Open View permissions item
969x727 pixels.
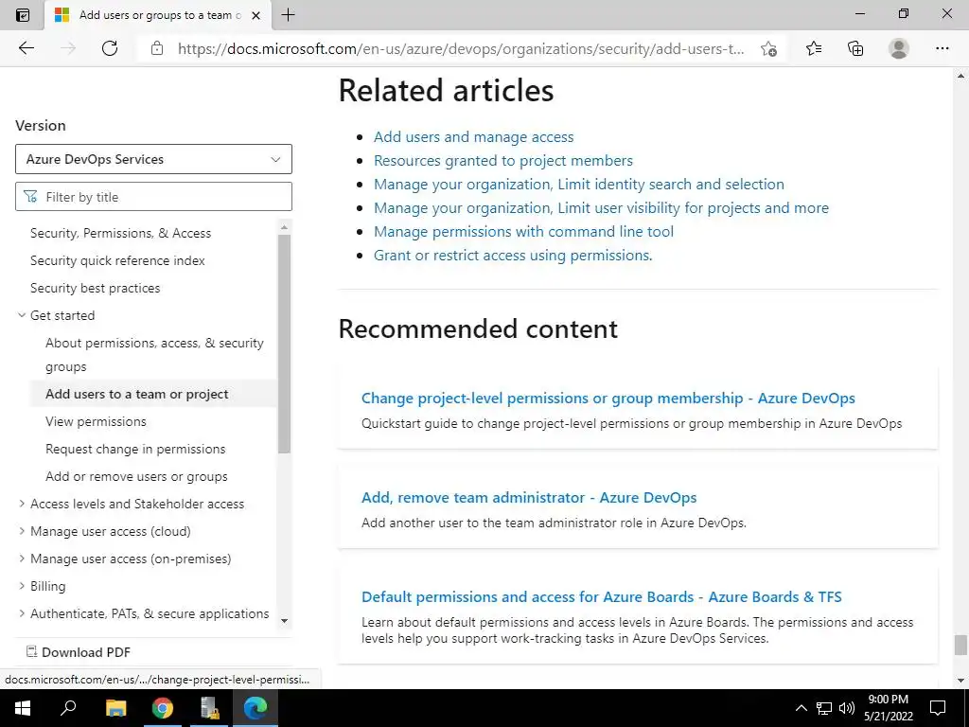[x=96, y=421]
